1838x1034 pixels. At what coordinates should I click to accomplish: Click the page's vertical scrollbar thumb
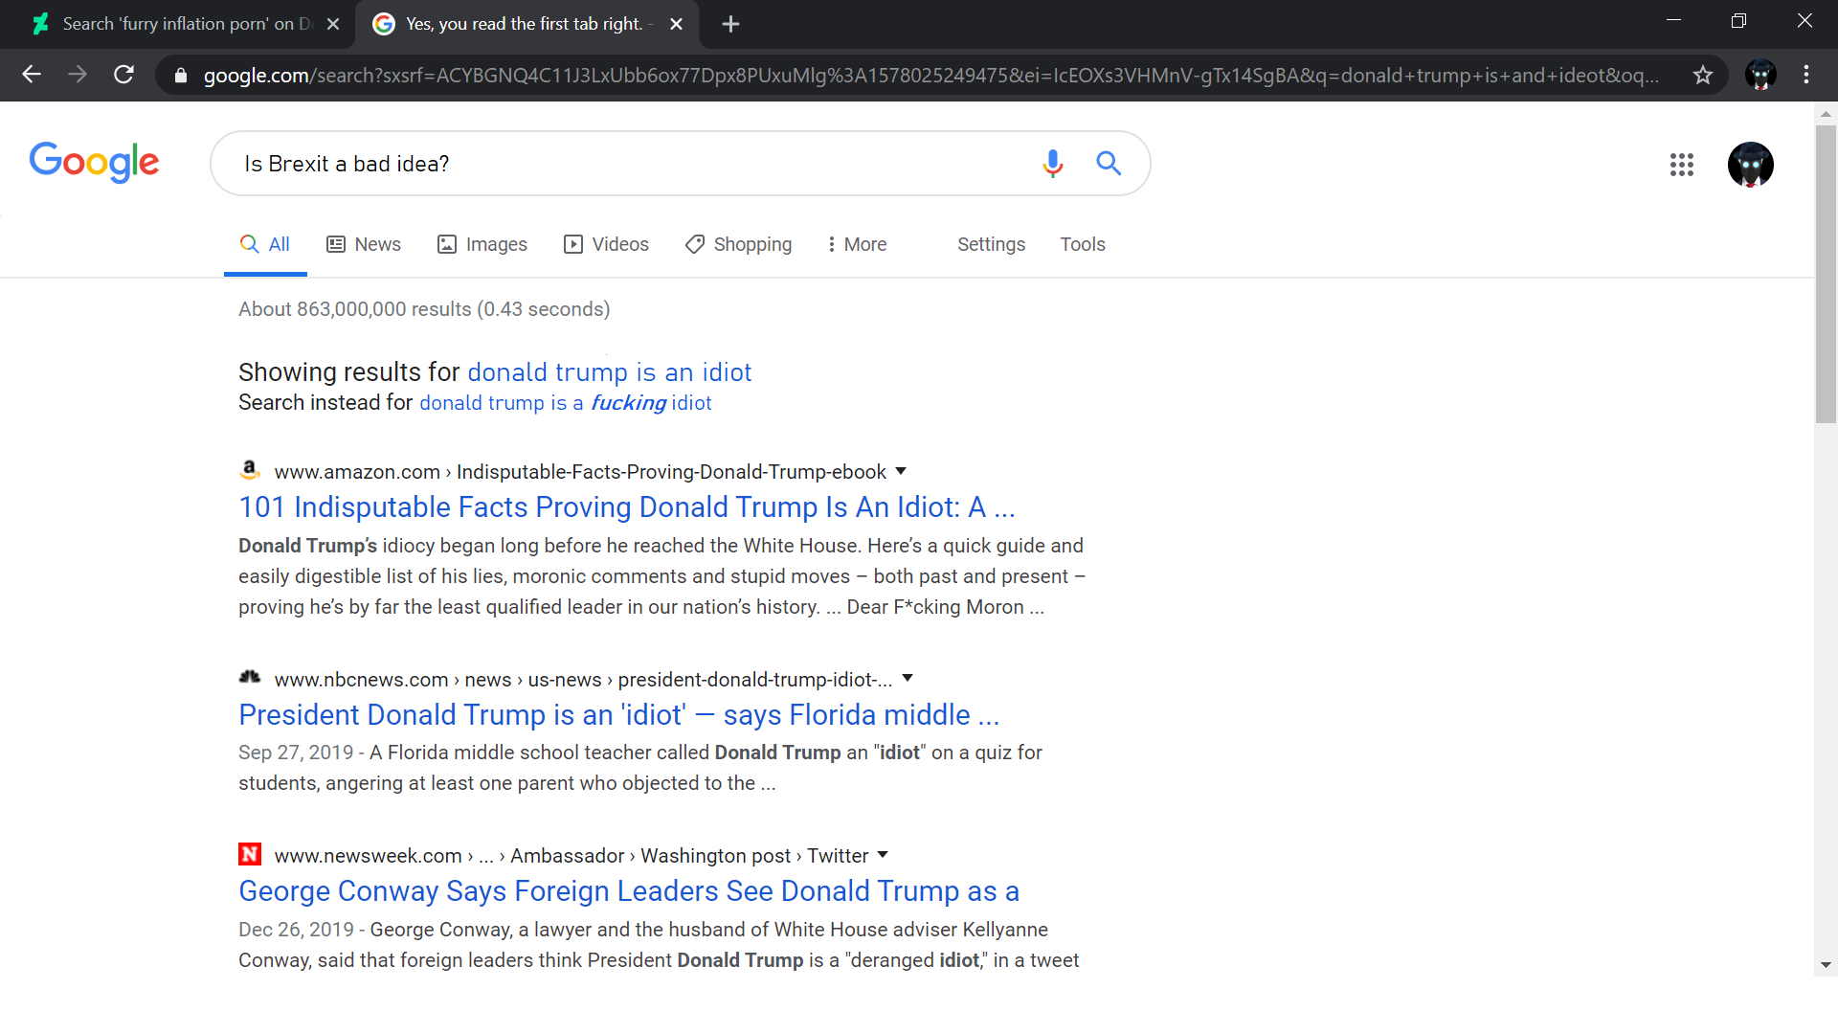[1826, 273]
